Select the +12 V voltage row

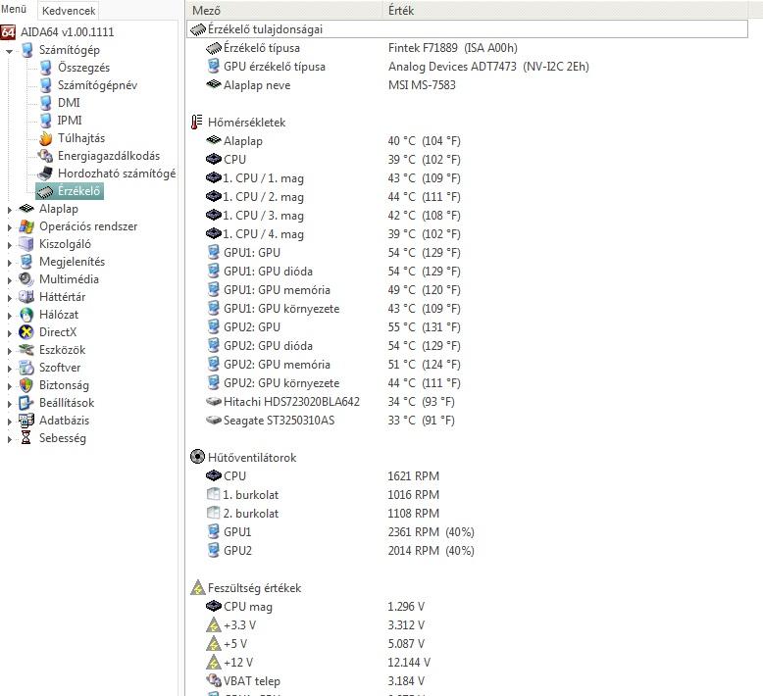(x=467, y=663)
